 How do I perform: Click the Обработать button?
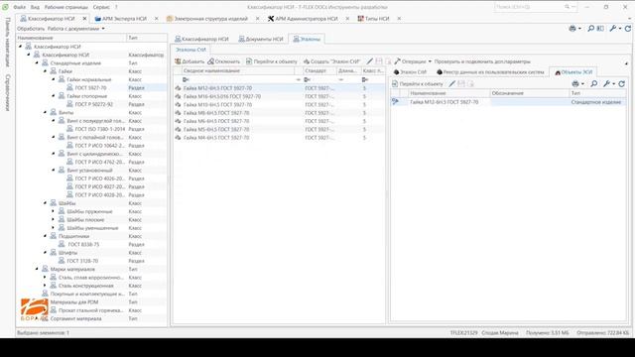31,29
